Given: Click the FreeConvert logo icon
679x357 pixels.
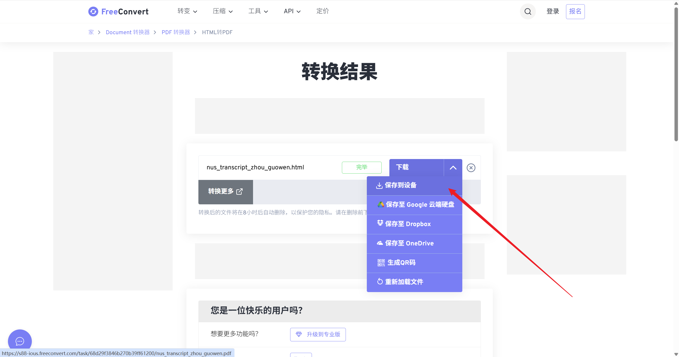Looking at the screenshot, I should (93, 12).
